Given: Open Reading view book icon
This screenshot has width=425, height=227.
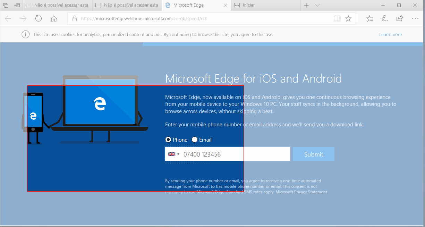Looking at the screenshot, I should [x=337, y=19].
